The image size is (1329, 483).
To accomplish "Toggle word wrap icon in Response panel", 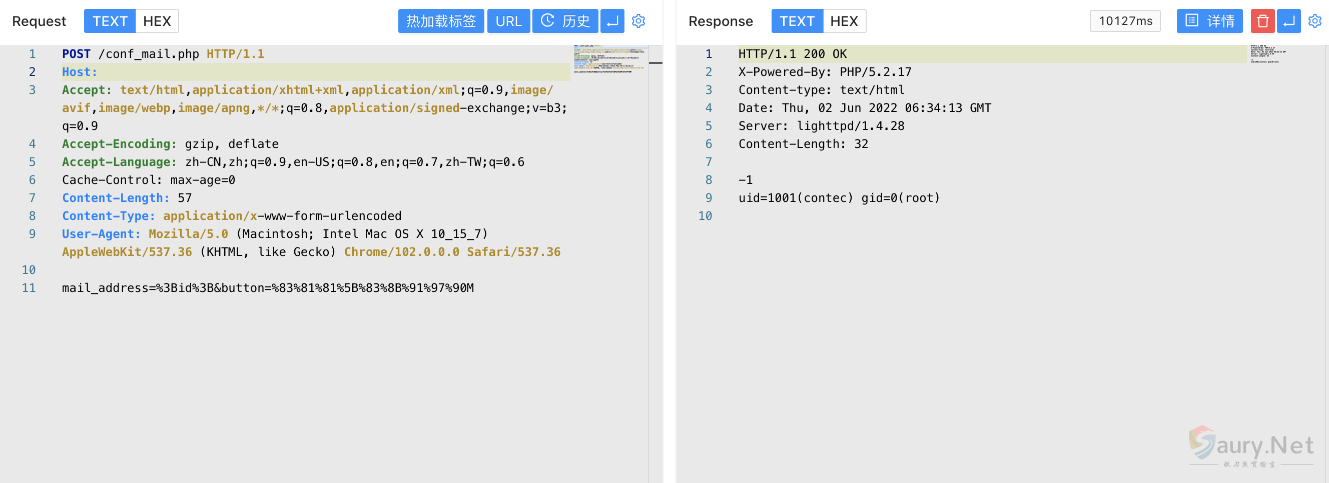I will (x=1289, y=21).
